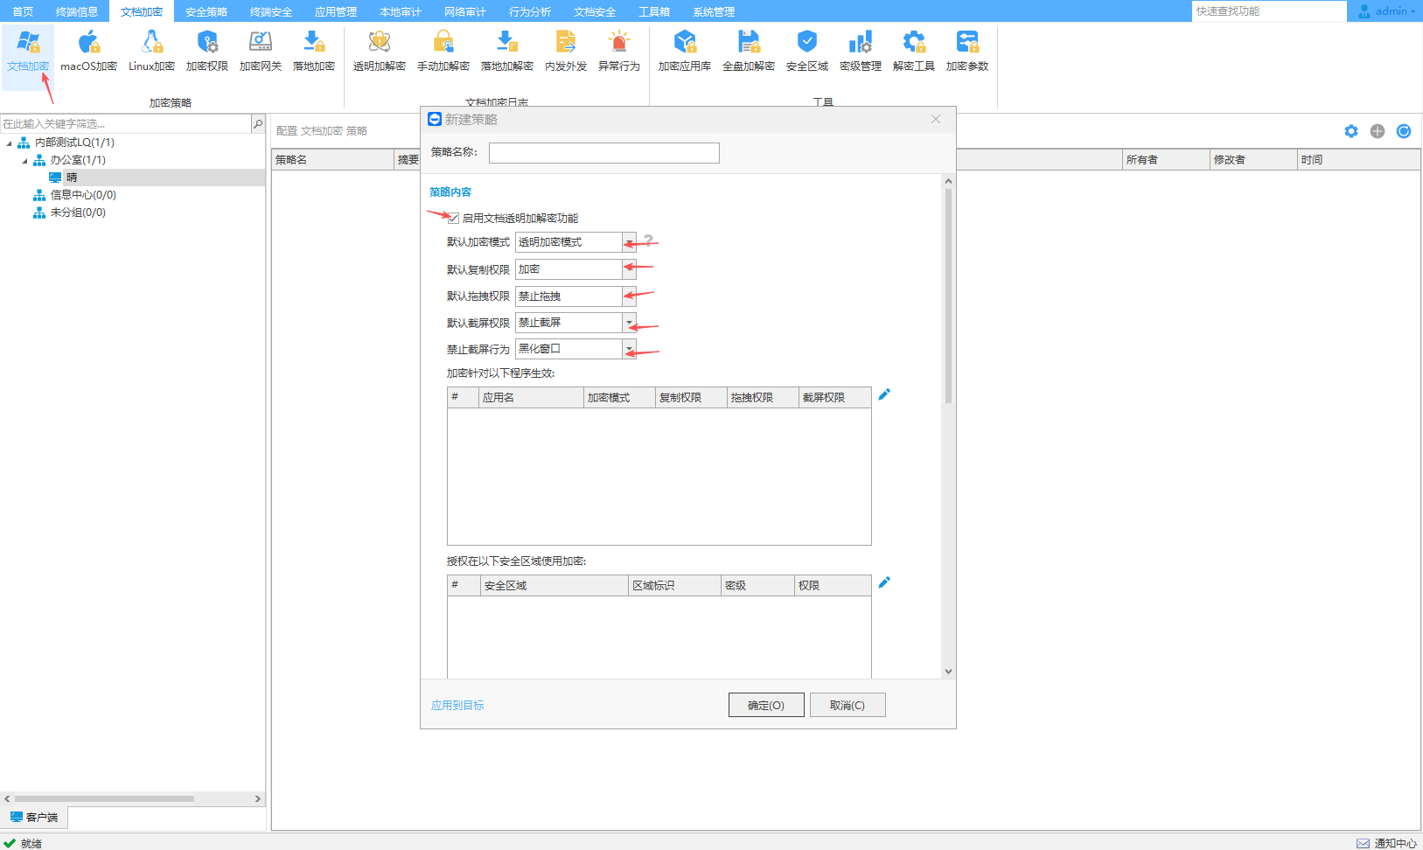Open the macOS加密 tool
Image resolution: width=1423 pixels, height=850 pixels.
click(88, 51)
